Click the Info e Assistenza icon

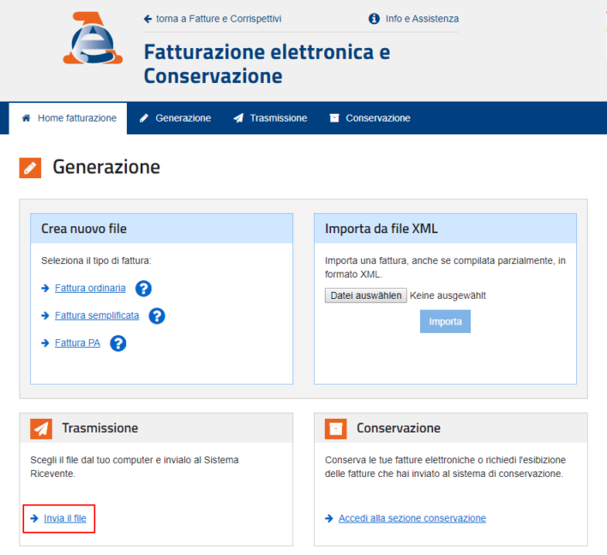click(374, 19)
